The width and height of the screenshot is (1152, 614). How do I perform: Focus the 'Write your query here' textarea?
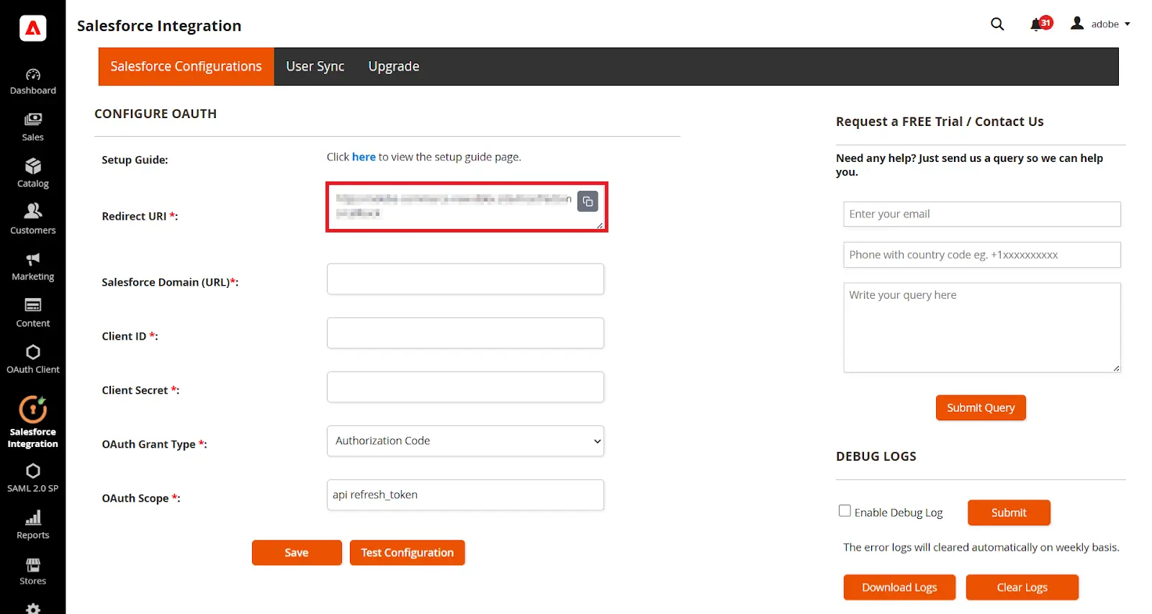tap(982, 328)
